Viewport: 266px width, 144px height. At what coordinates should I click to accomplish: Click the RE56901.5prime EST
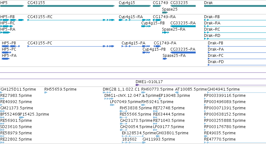(3, 124)
